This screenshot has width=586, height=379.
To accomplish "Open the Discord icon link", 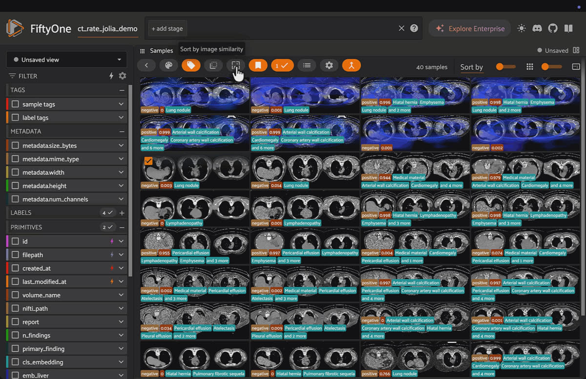I will [537, 28].
